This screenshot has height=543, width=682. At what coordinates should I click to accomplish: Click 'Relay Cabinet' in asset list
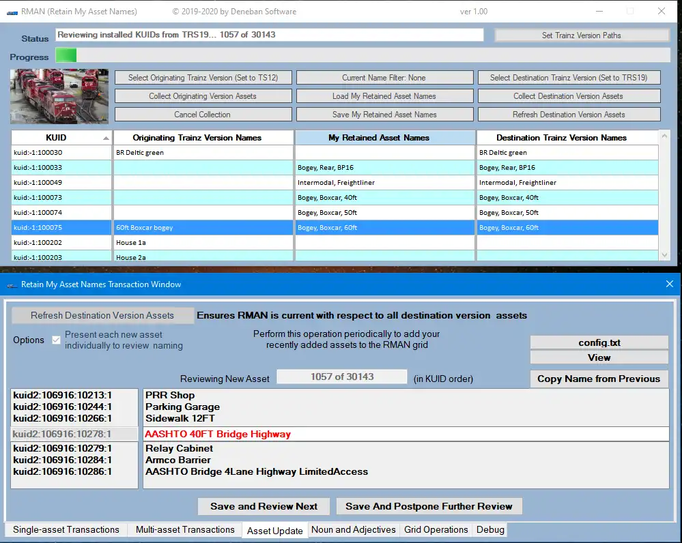coord(179,448)
